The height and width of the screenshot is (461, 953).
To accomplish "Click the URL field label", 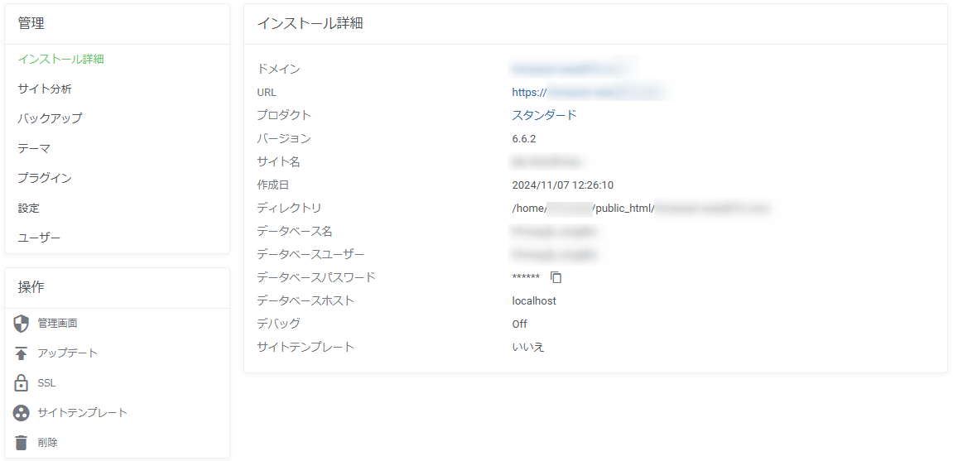I will 267,93.
